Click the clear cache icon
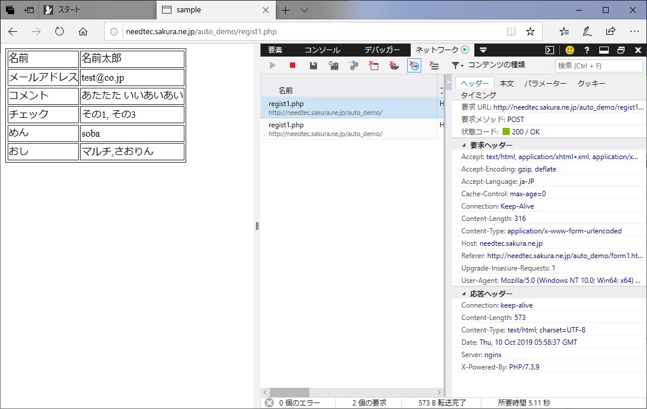The image size is (647, 409). pyautogui.click(x=374, y=65)
